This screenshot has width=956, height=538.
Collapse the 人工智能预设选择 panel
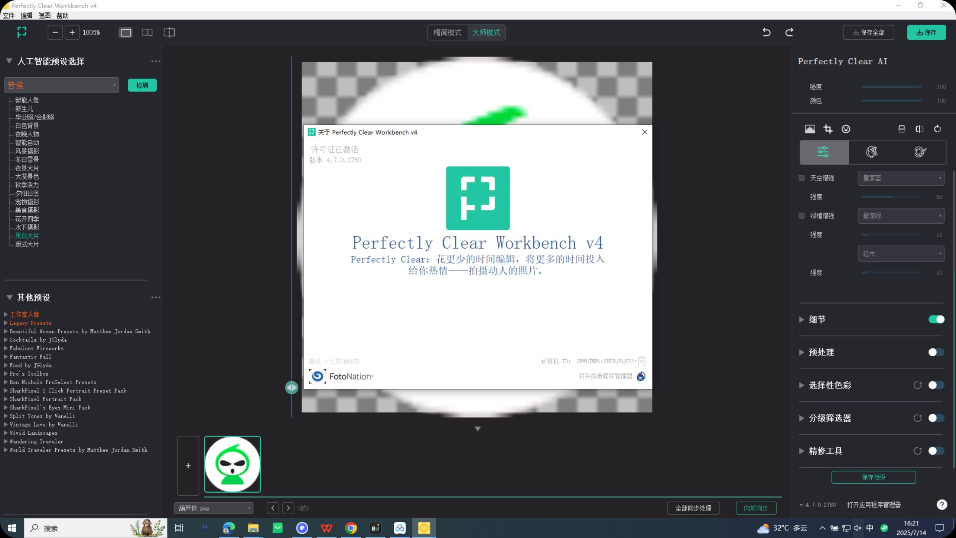tap(9, 61)
